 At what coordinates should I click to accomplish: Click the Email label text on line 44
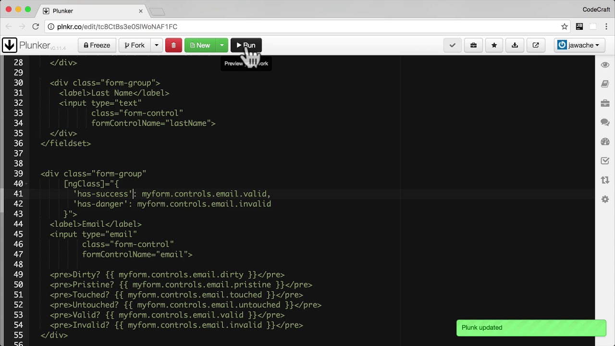click(93, 224)
